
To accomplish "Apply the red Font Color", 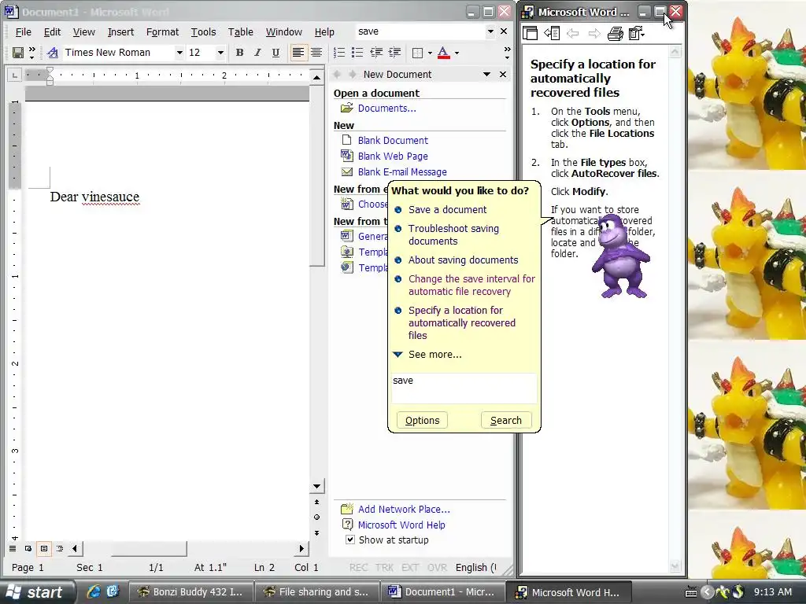I will click(444, 53).
